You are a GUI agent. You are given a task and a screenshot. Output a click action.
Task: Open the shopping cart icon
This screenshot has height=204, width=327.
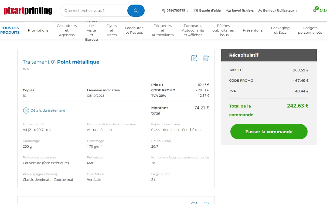tap(314, 11)
